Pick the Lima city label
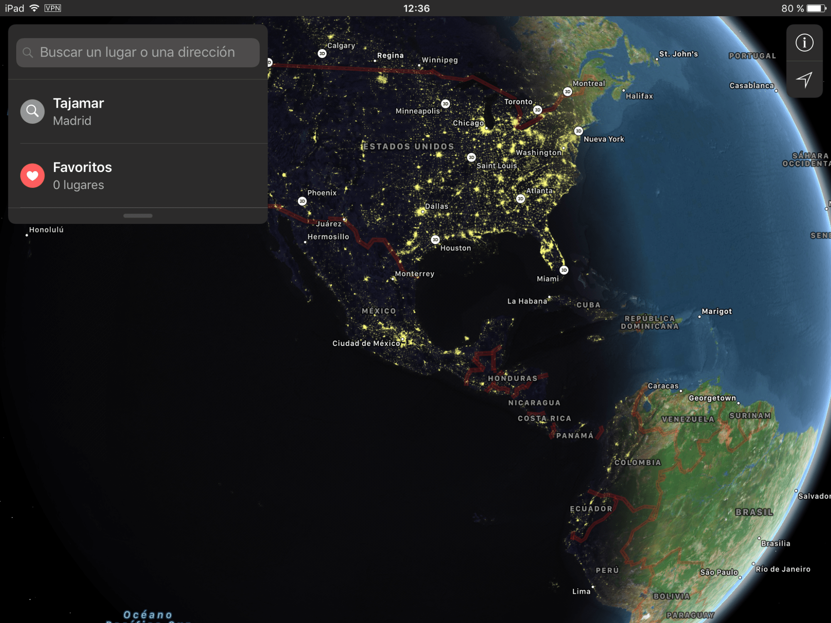This screenshot has width=831, height=623. coord(581,591)
